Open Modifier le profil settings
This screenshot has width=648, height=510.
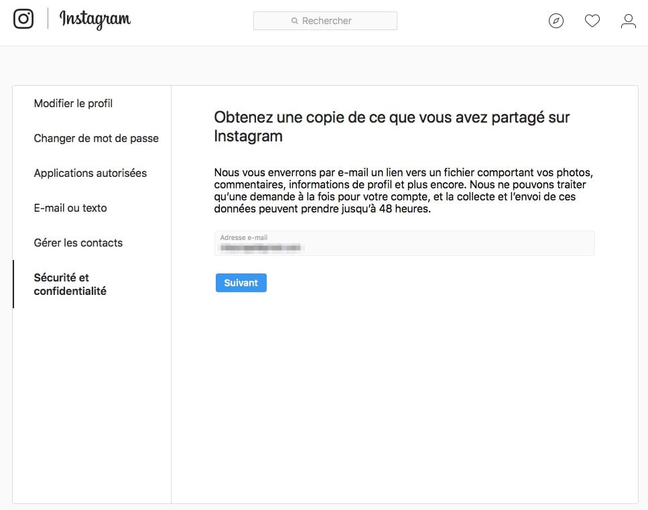coord(73,103)
